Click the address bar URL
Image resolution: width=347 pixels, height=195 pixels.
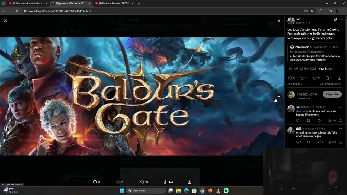(x=59, y=11)
